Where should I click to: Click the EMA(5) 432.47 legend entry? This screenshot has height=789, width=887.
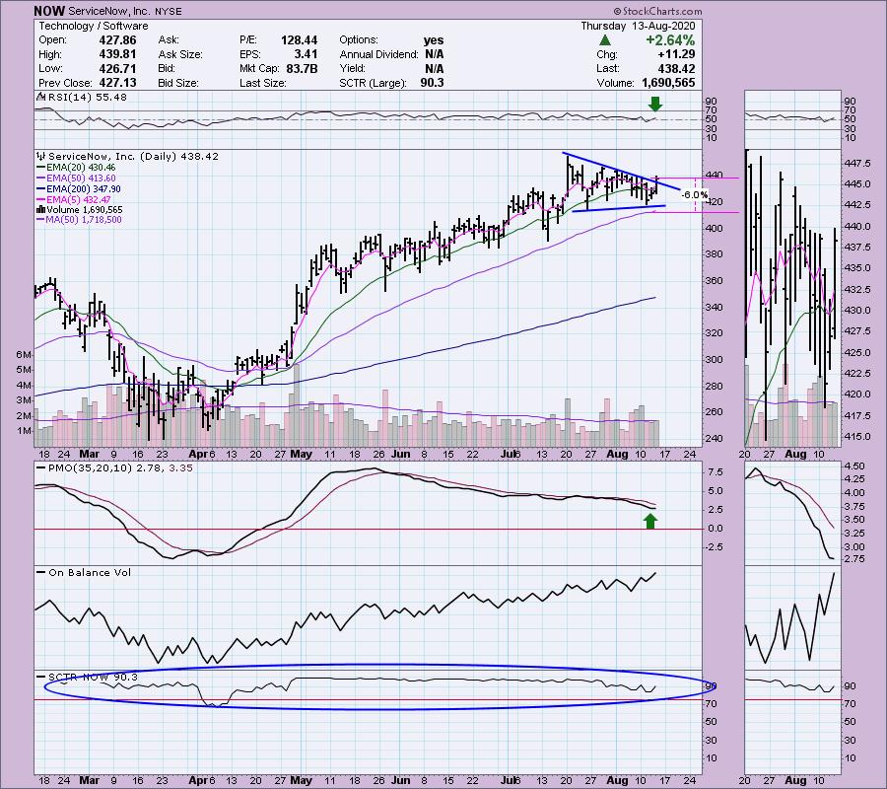pyautogui.click(x=79, y=200)
